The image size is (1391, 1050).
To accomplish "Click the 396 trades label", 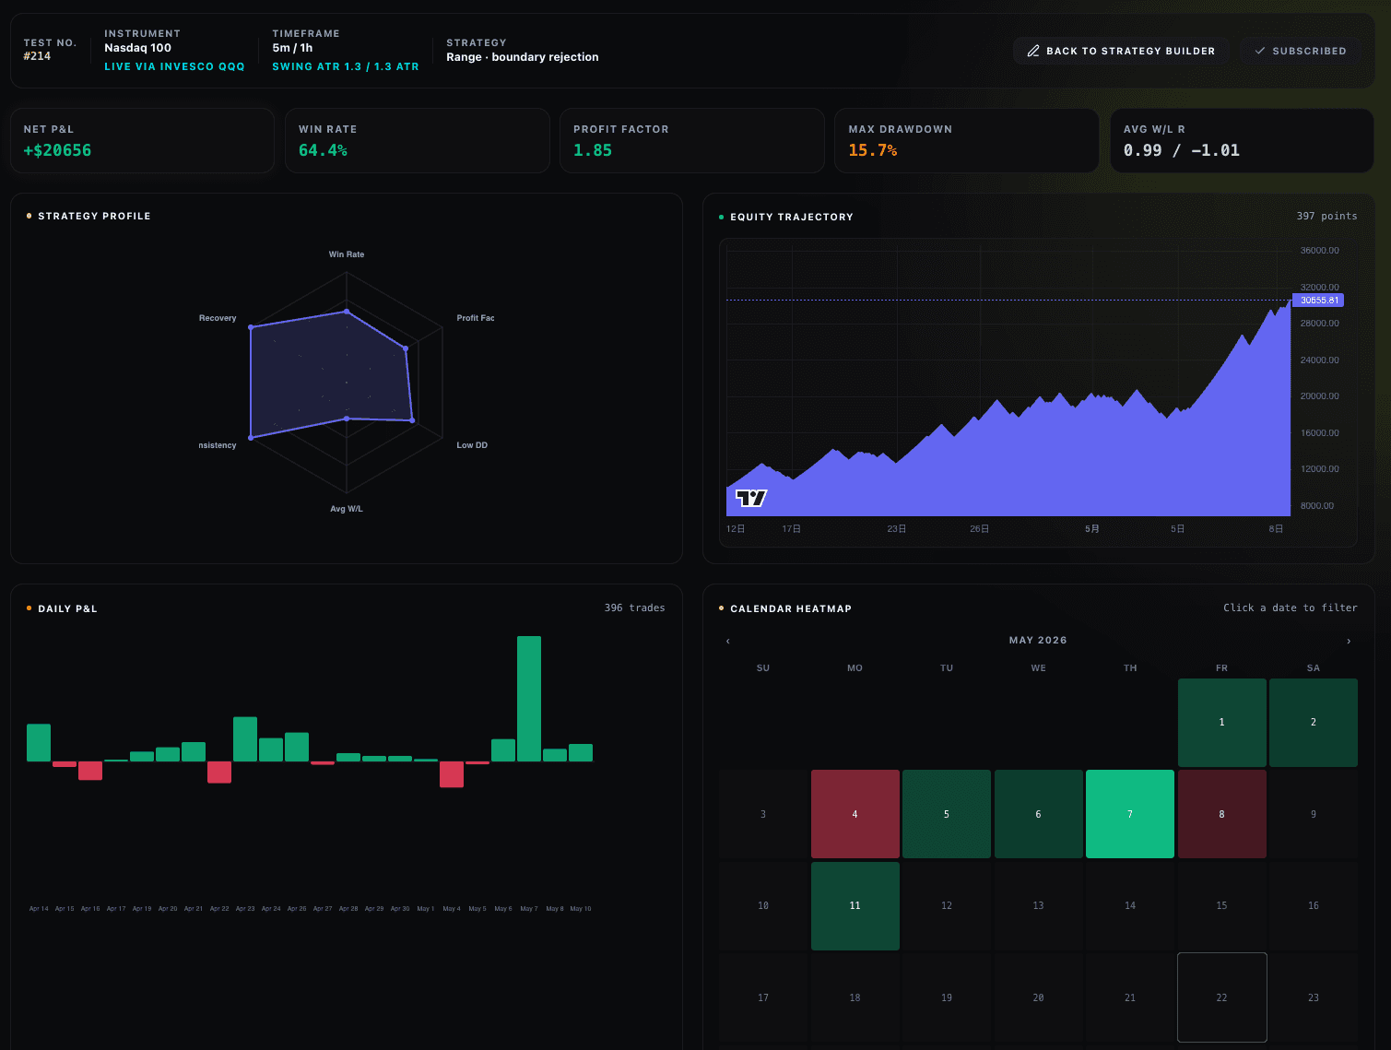I will click(634, 608).
